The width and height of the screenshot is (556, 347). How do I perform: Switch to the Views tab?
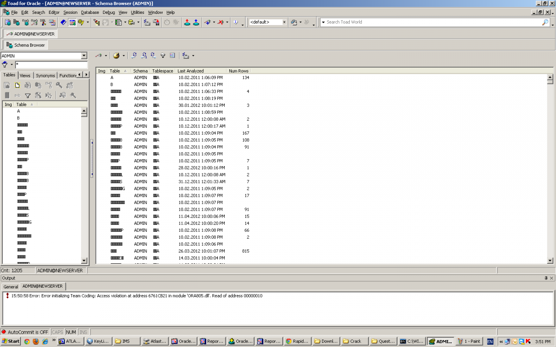coord(25,75)
